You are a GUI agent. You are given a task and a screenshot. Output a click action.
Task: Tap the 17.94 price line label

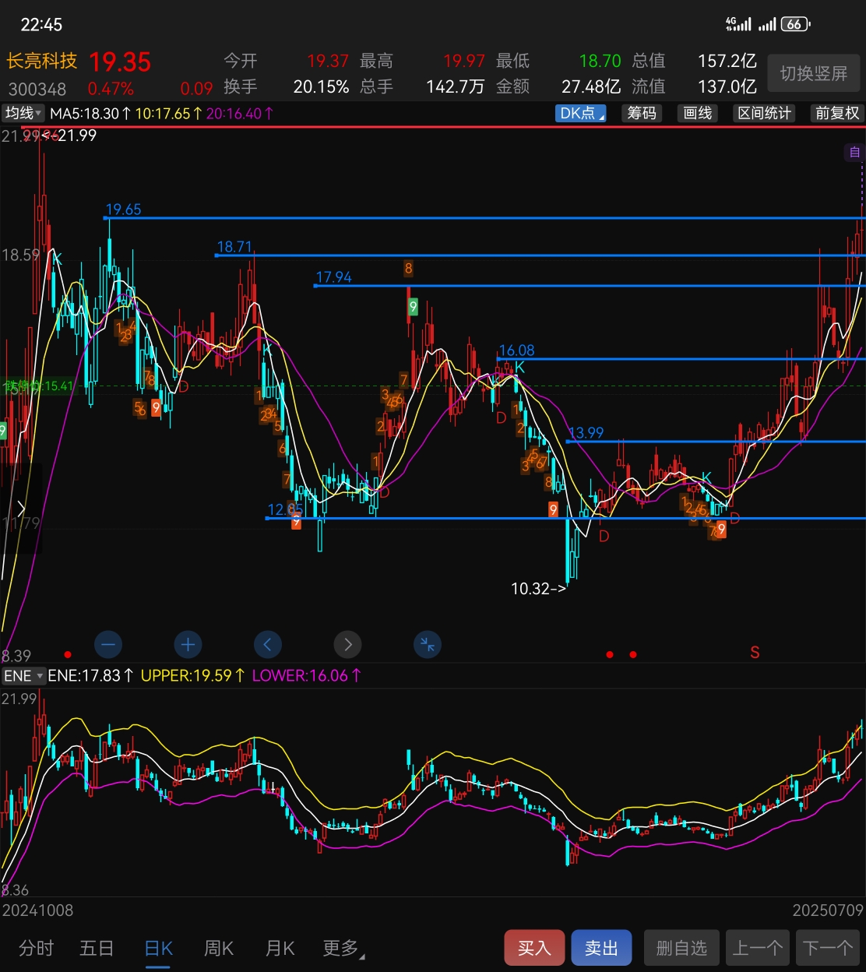coord(333,277)
